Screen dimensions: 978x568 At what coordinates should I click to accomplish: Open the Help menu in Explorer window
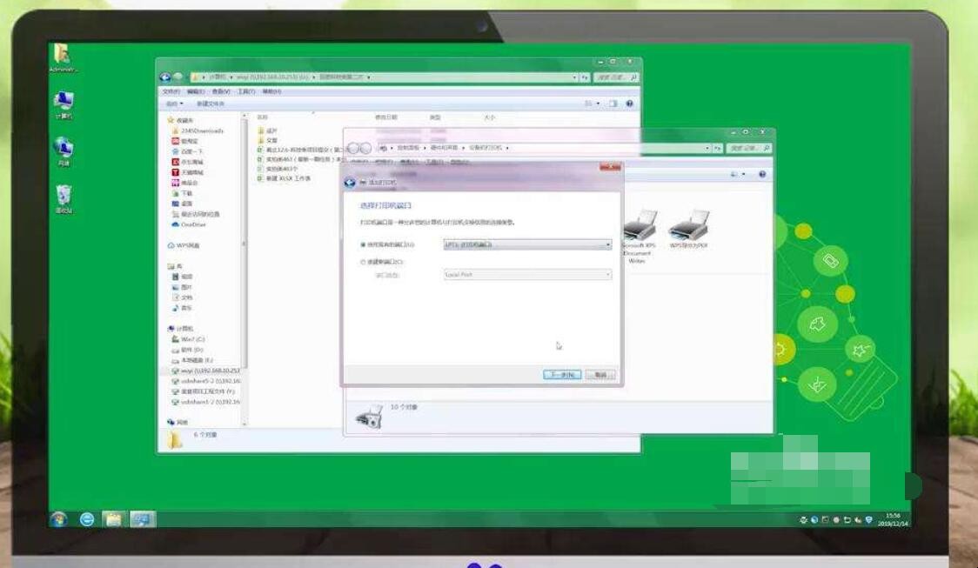[x=271, y=91]
